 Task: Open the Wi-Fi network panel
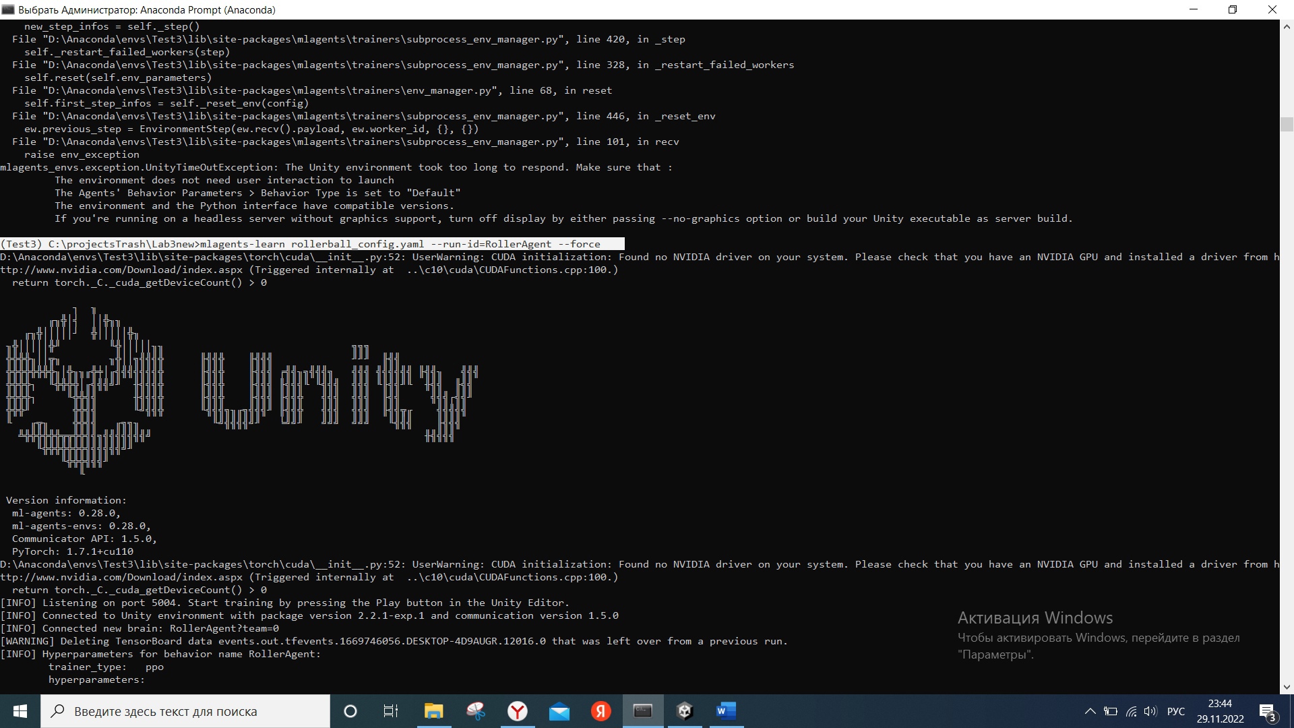click(x=1130, y=711)
